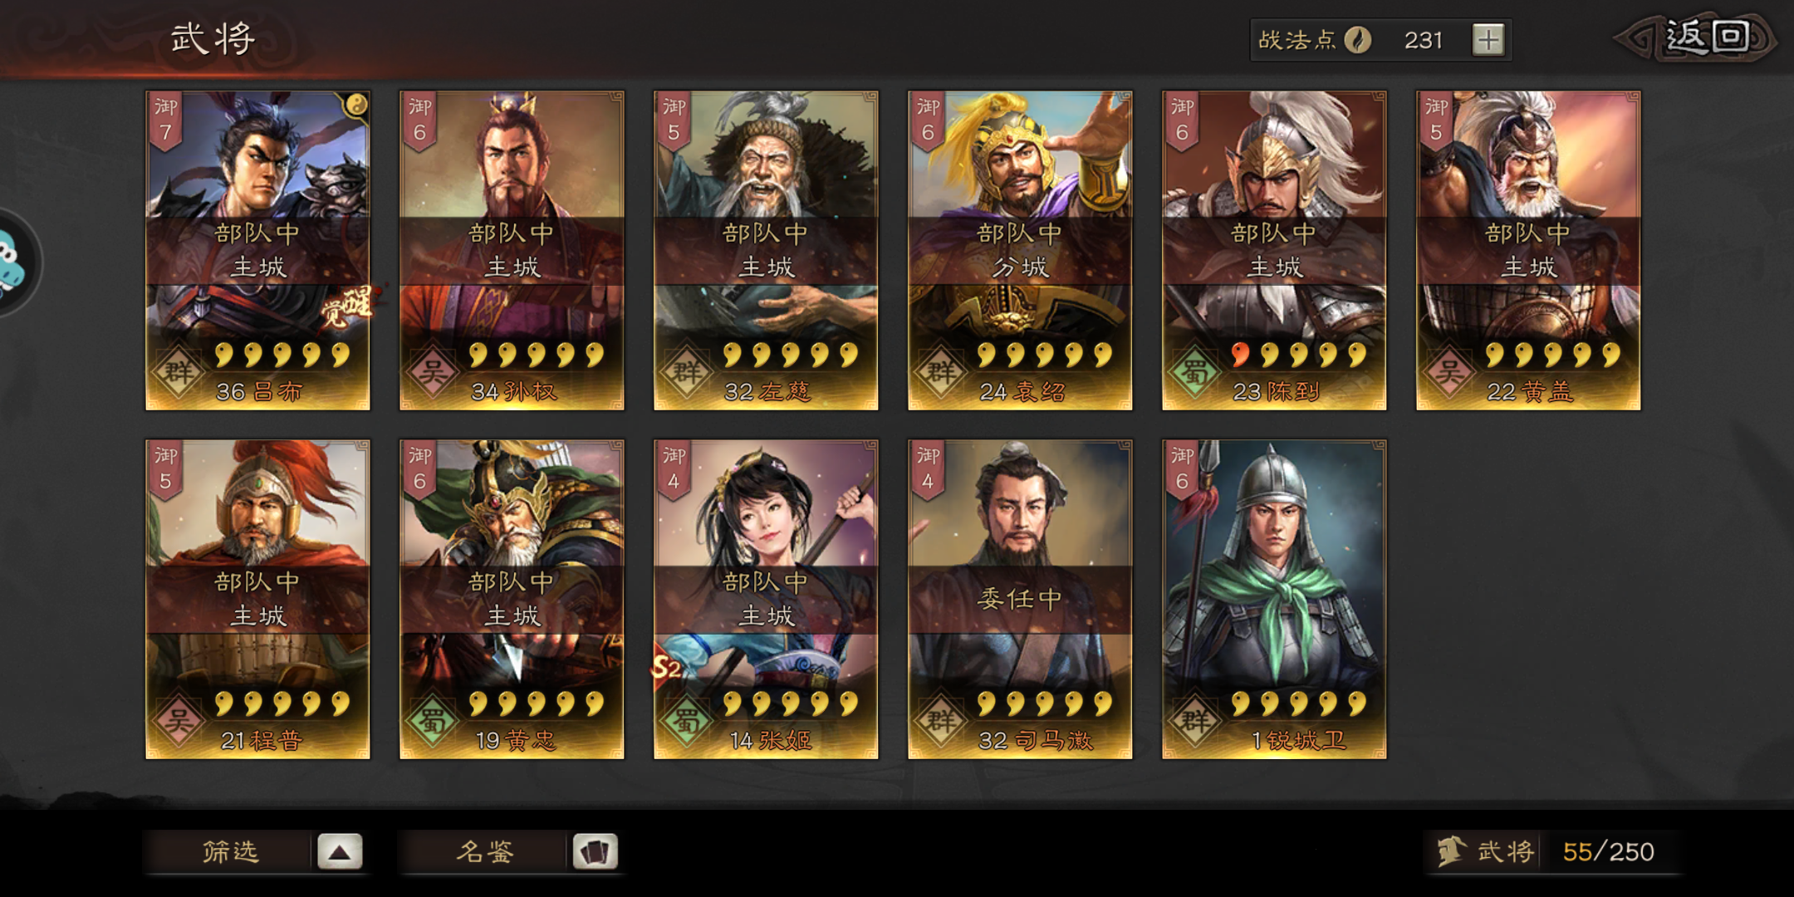The width and height of the screenshot is (1794, 897).
Task: Open the card gallery icon beside 名鉴
Action: (x=595, y=851)
